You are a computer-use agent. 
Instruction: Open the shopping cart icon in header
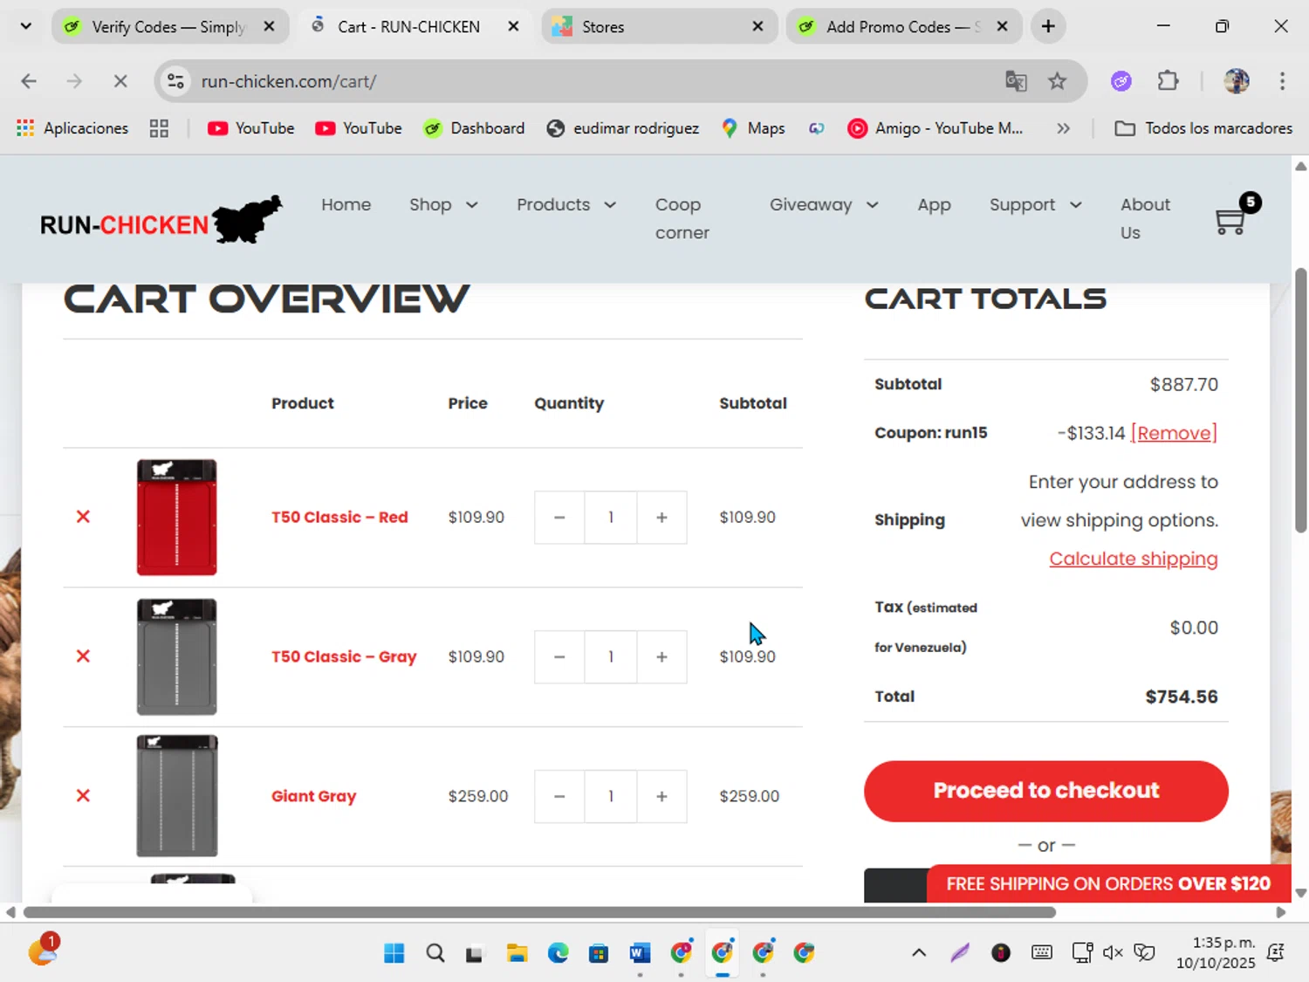click(x=1230, y=220)
